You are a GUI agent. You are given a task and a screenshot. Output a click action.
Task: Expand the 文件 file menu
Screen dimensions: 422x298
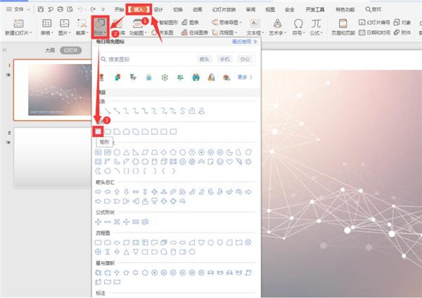18,9
